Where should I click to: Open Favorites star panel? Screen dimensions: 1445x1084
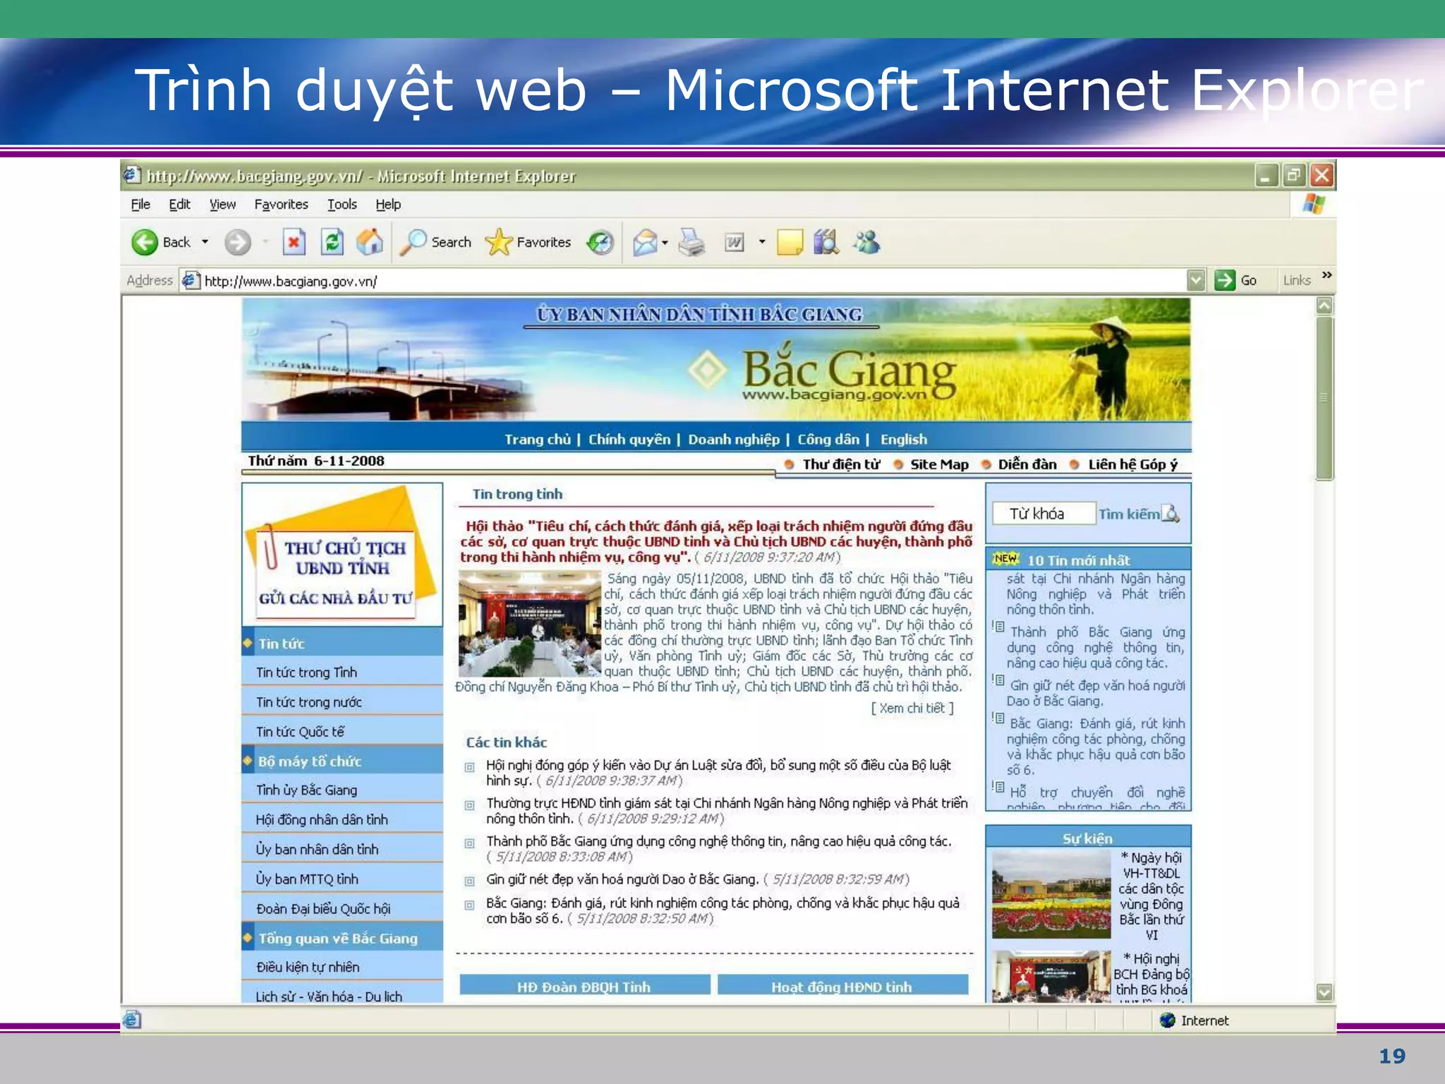pyautogui.click(x=528, y=243)
